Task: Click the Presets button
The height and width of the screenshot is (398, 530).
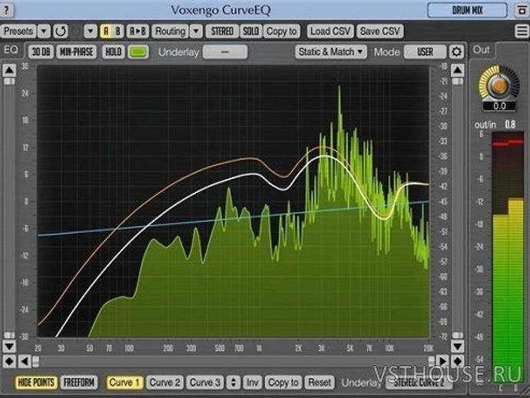Action: (18, 32)
